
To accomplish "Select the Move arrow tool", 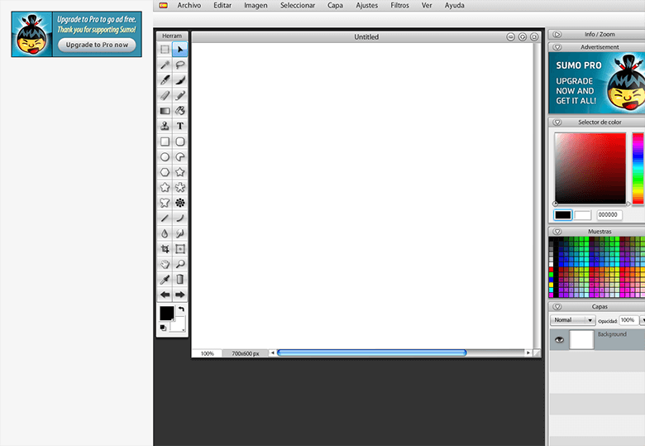I will [x=179, y=50].
